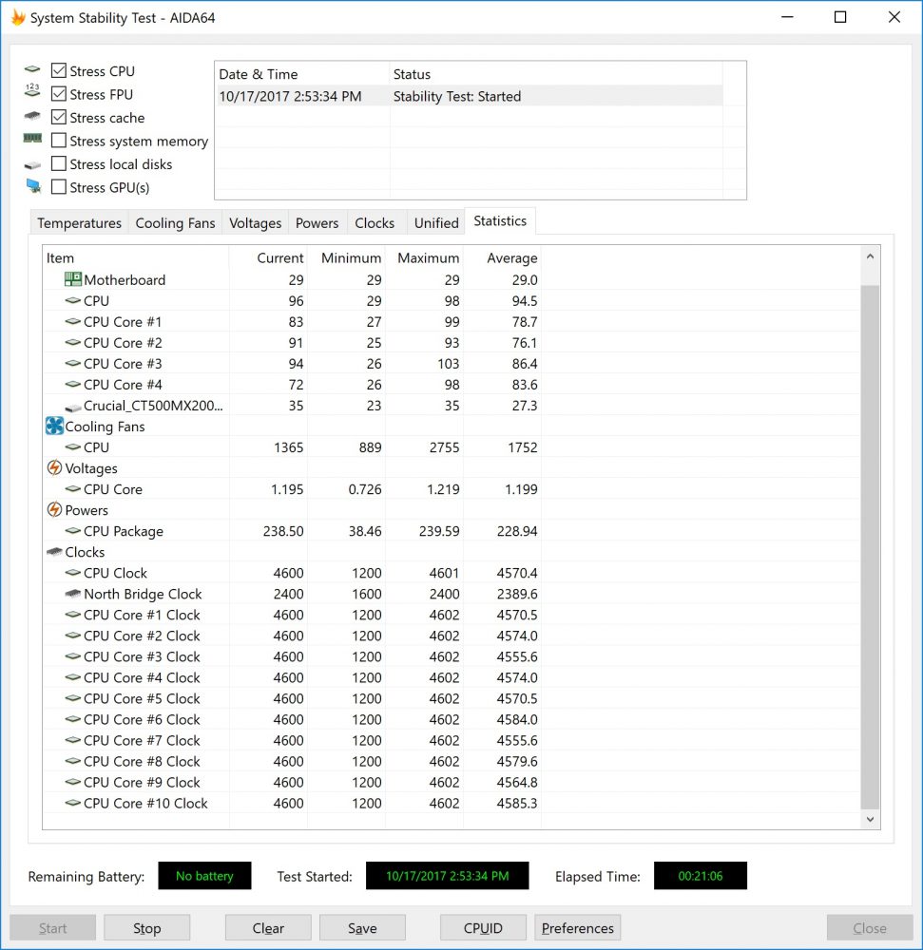923x950 pixels.
Task: Open CPUID panel button
Action: (483, 927)
